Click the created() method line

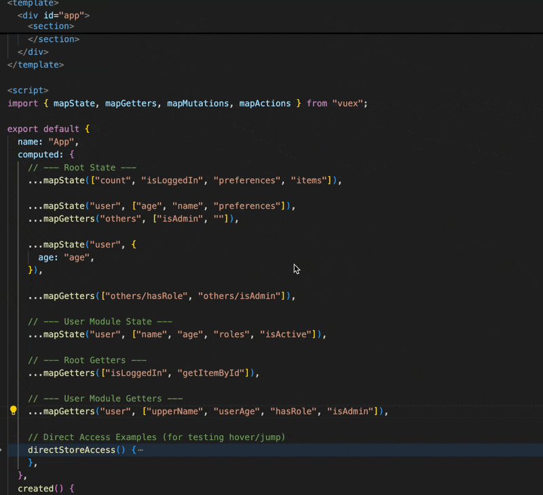click(45, 488)
